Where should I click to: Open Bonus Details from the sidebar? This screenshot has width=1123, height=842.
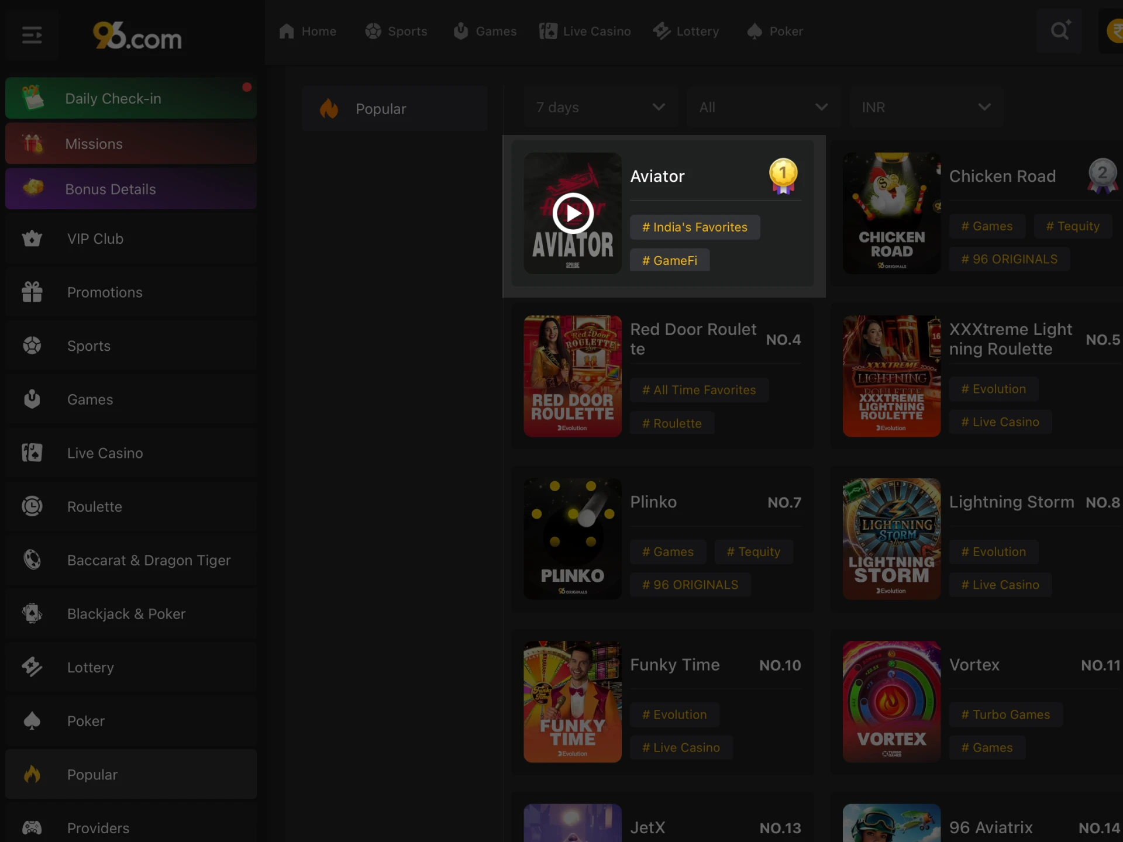tap(111, 189)
